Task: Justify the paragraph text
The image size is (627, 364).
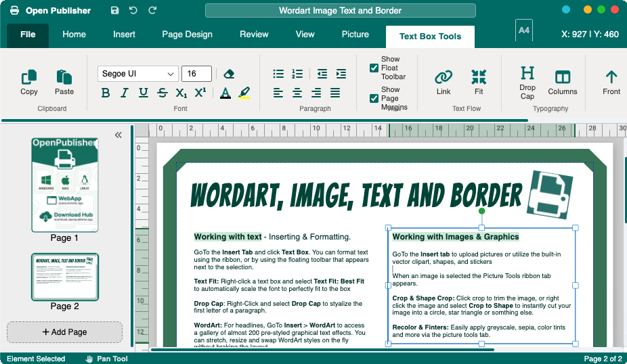Action: pos(335,93)
